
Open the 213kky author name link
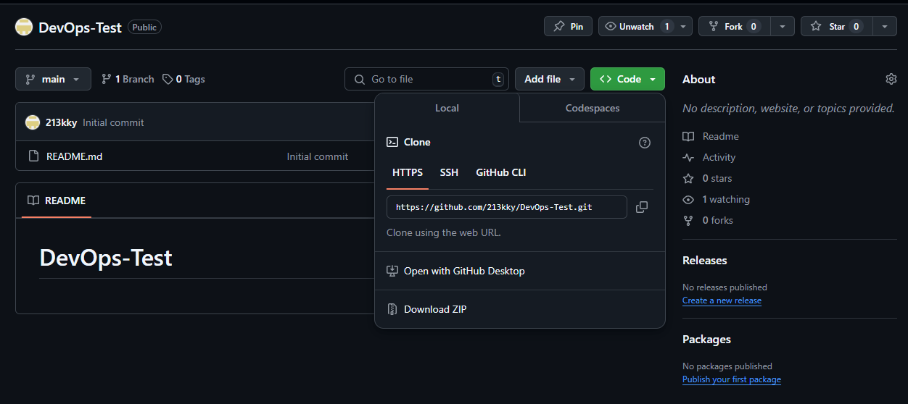click(62, 122)
